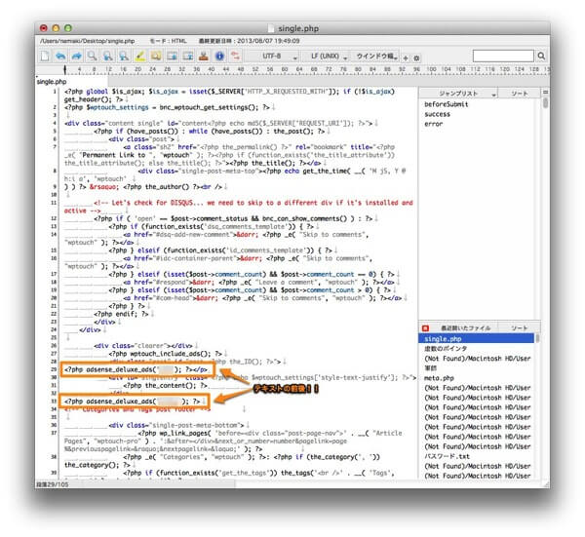Click the ソート button of jump list
The height and width of the screenshot is (537, 585).
[519, 94]
